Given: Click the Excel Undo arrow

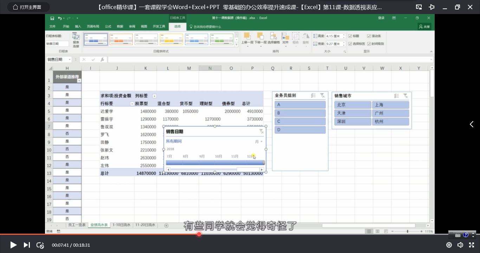Looking at the screenshot, I should (x=60, y=18).
